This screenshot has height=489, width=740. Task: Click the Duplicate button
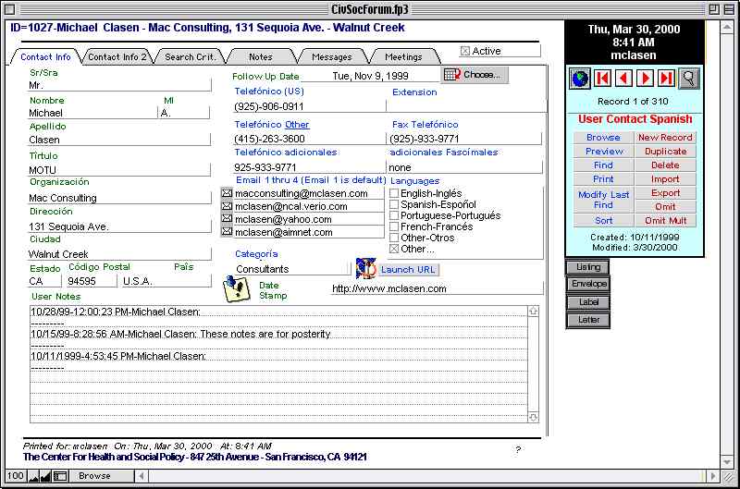pyautogui.click(x=665, y=152)
